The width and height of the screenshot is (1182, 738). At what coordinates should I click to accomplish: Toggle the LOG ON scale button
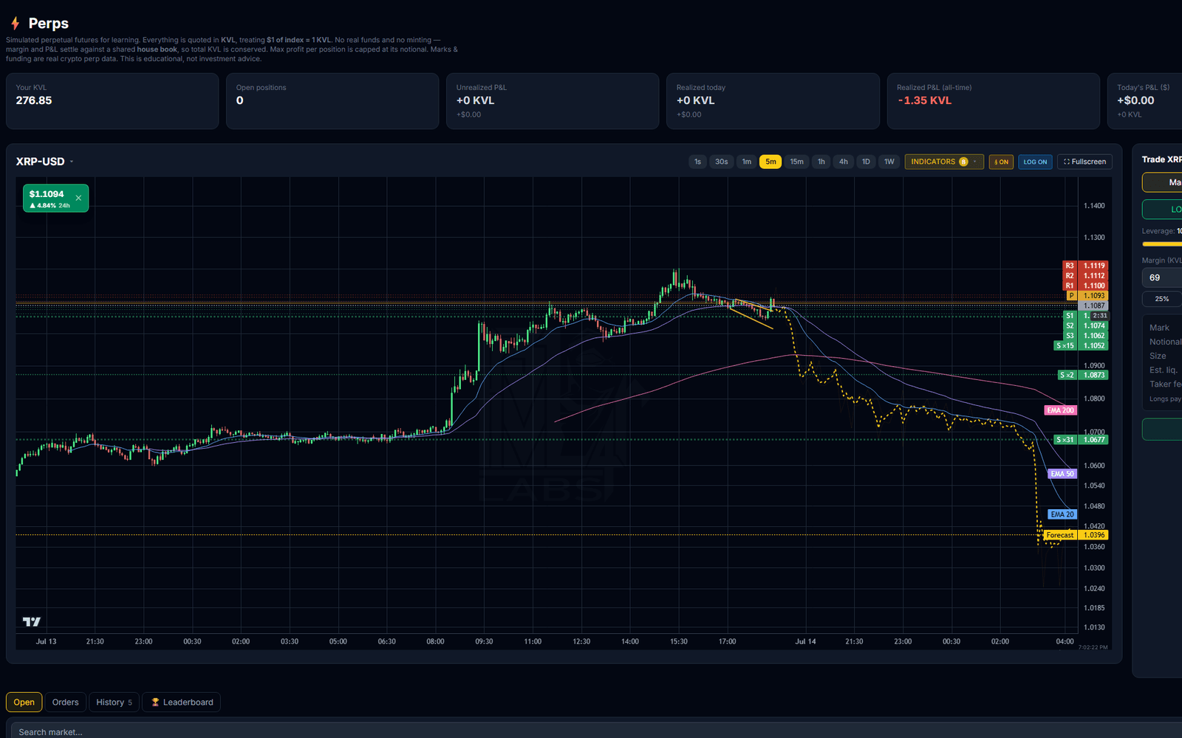point(1035,162)
